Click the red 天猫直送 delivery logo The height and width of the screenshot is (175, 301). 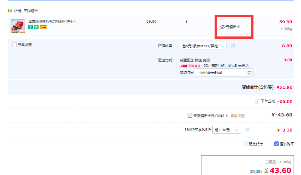tap(190, 66)
